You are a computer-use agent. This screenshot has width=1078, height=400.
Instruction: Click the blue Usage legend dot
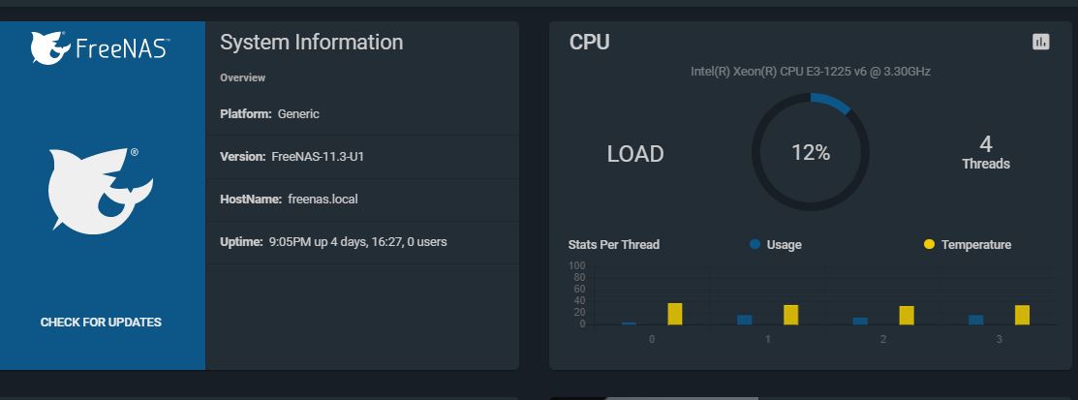[755, 244]
